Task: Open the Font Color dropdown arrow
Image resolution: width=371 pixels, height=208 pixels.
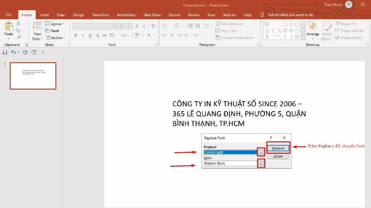Action: pyautogui.click(x=154, y=35)
